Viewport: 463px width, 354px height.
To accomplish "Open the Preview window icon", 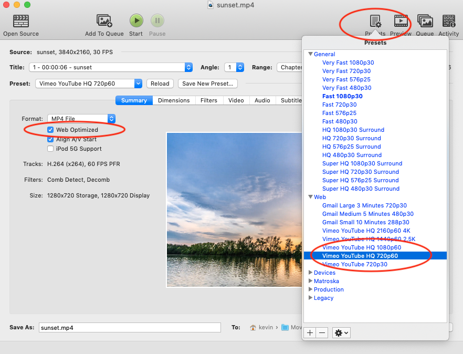I will pos(401,22).
